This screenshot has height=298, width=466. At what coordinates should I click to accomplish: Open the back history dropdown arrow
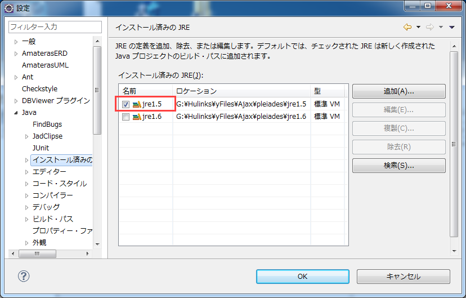418,27
